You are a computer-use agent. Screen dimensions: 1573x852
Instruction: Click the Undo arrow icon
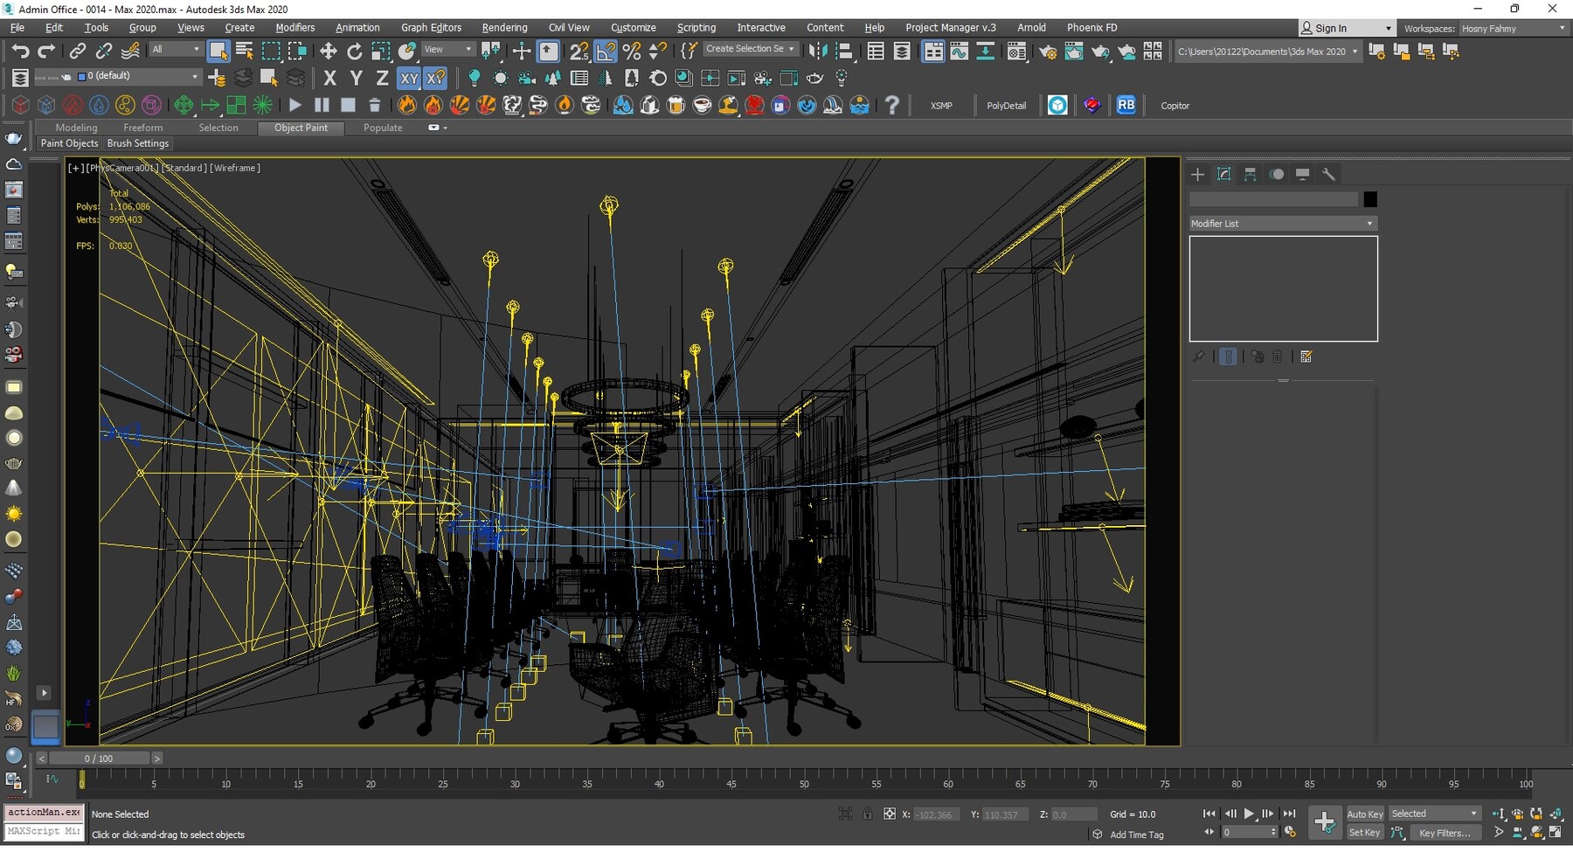(x=20, y=52)
